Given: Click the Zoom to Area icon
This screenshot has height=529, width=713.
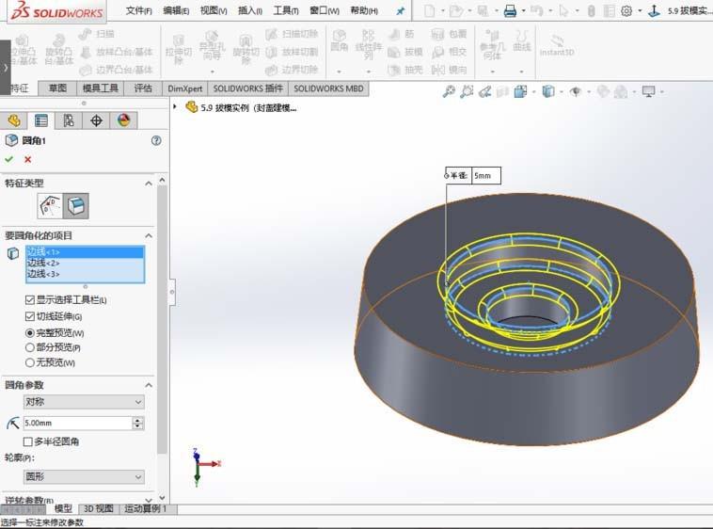Looking at the screenshot, I should 467,91.
